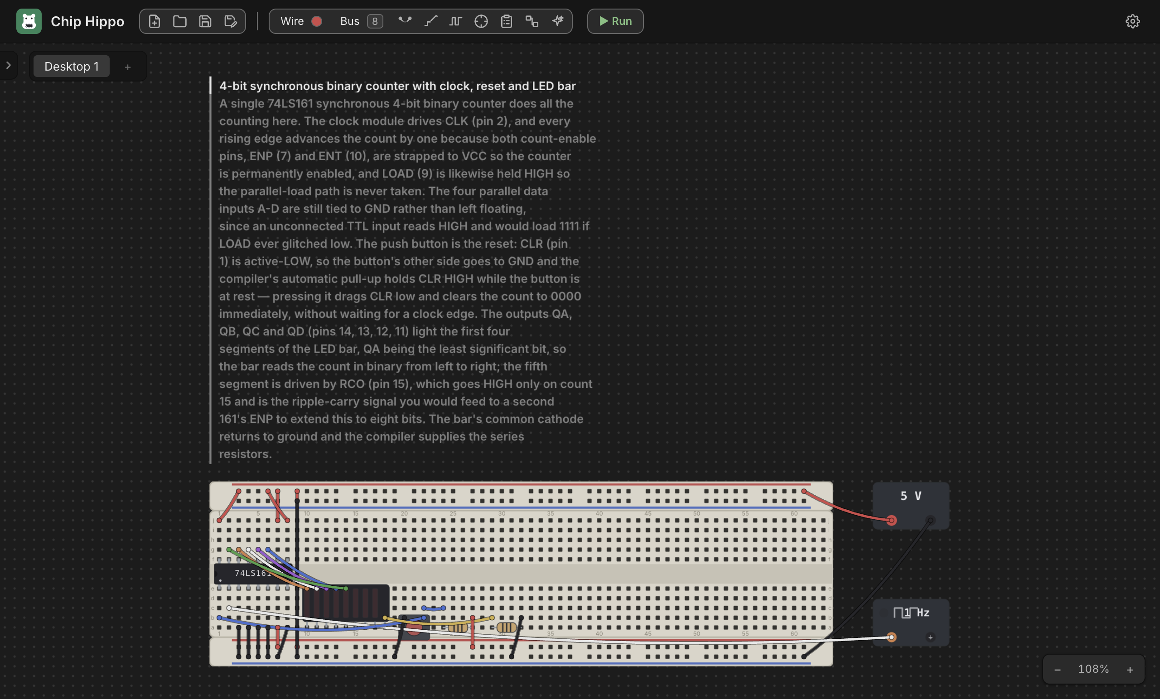
Task: Click the Save As pencil-disk icon
Action: click(231, 21)
